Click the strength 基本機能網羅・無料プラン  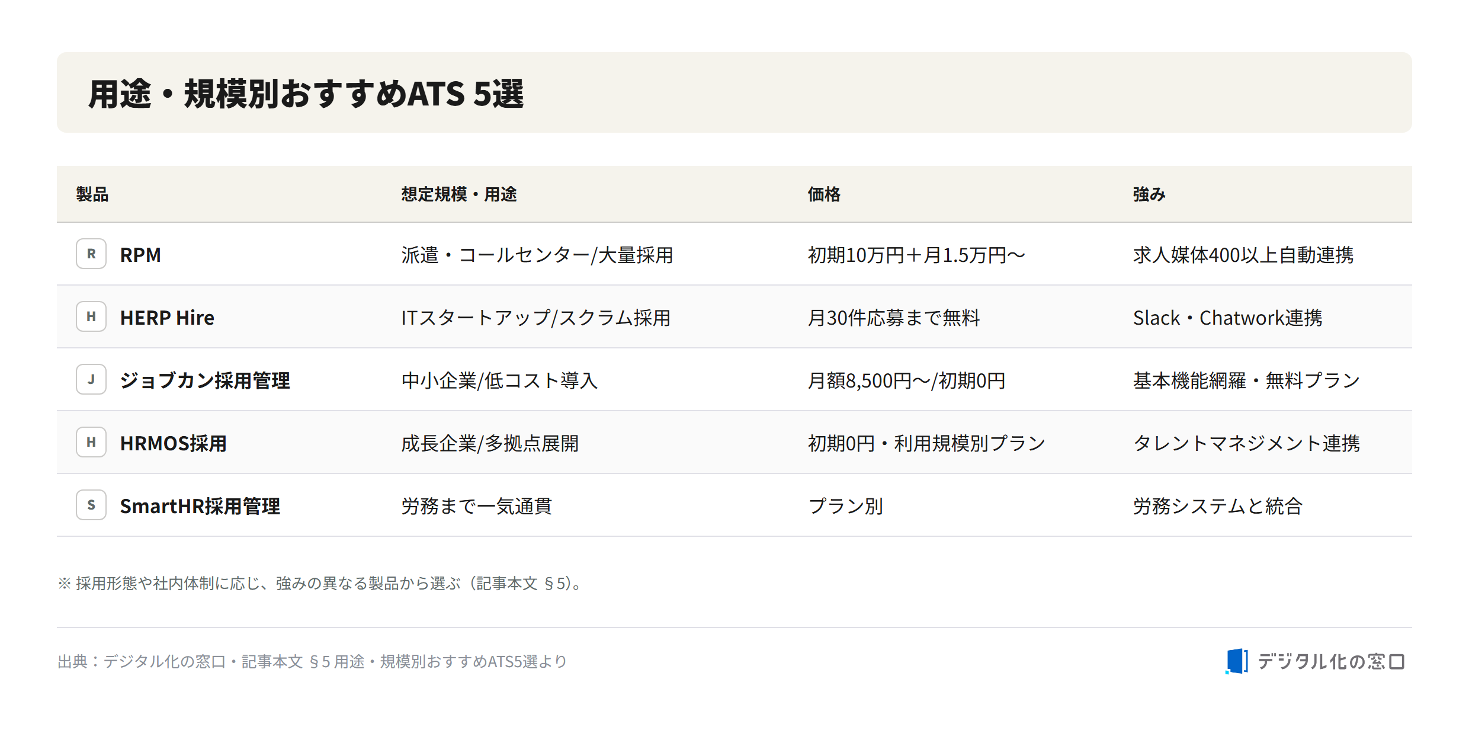[1247, 380]
